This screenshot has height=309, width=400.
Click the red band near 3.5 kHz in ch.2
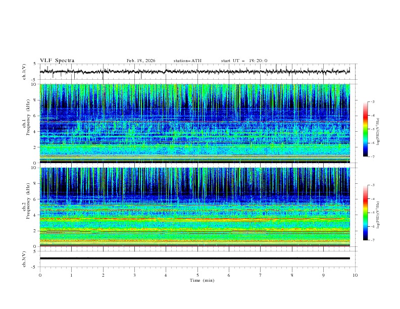click(195, 219)
